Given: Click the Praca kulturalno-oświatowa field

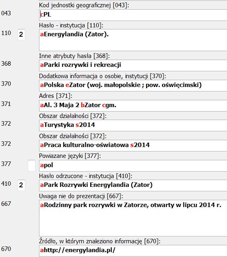Looking at the screenshot, I should point(133,145).
